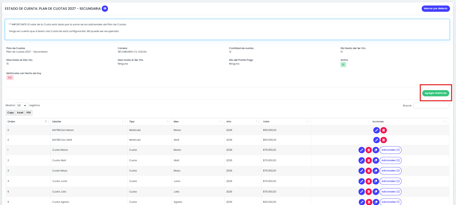Viewport: 456px width, 205px height.
Task: Click Marcar por defecto button
Action: [435, 9]
